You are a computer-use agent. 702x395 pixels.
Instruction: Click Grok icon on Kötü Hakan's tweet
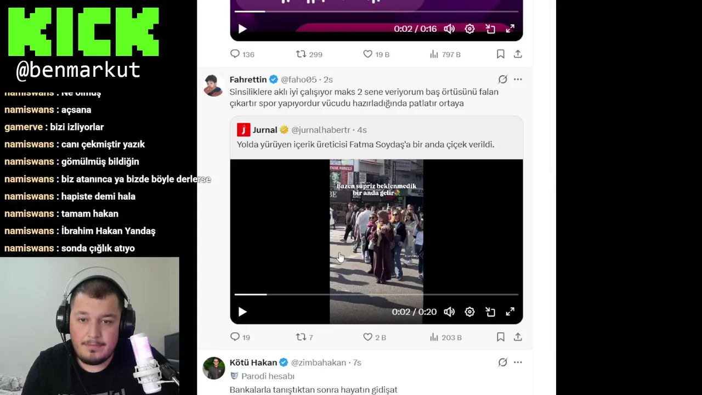click(502, 363)
